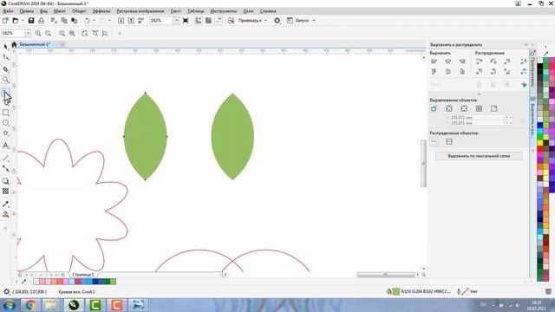Viewport: 555px width, 312px height.
Task: Open the Текст menu
Action: pyautogui.click(x=175, y=11)
